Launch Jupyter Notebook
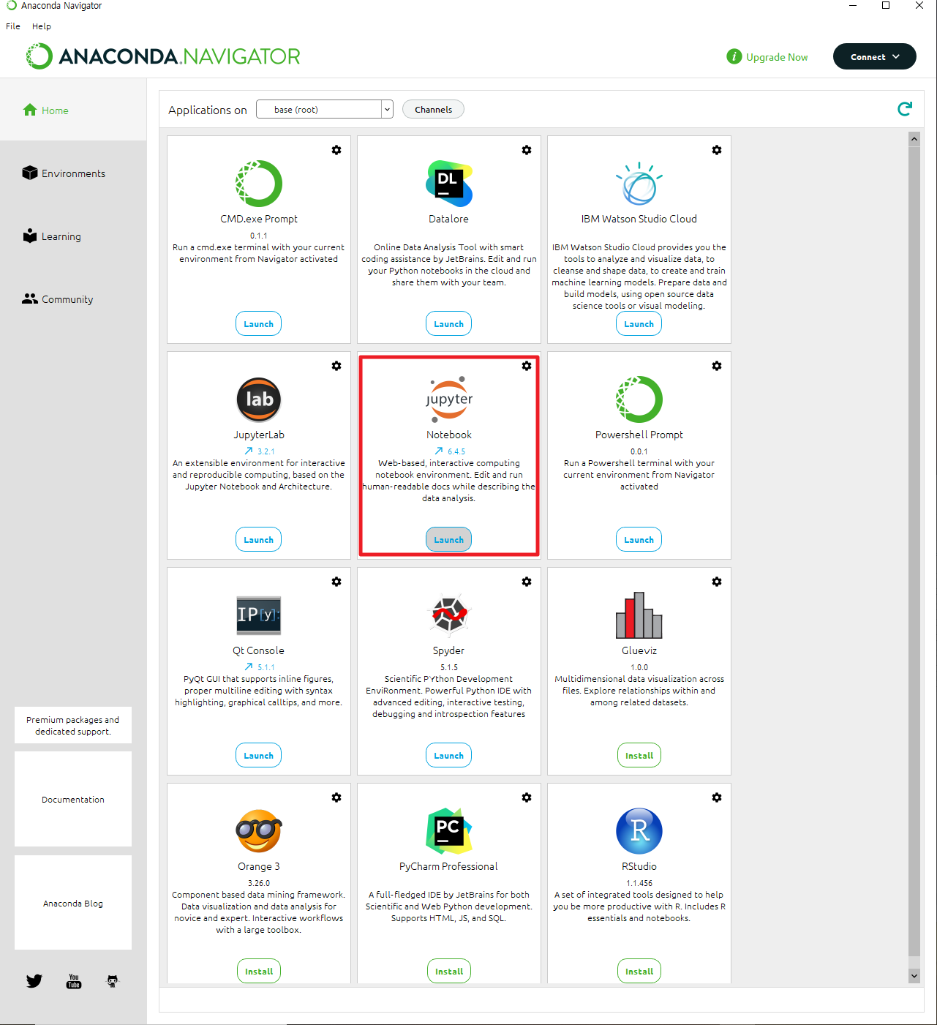 (x=449, y=539)
